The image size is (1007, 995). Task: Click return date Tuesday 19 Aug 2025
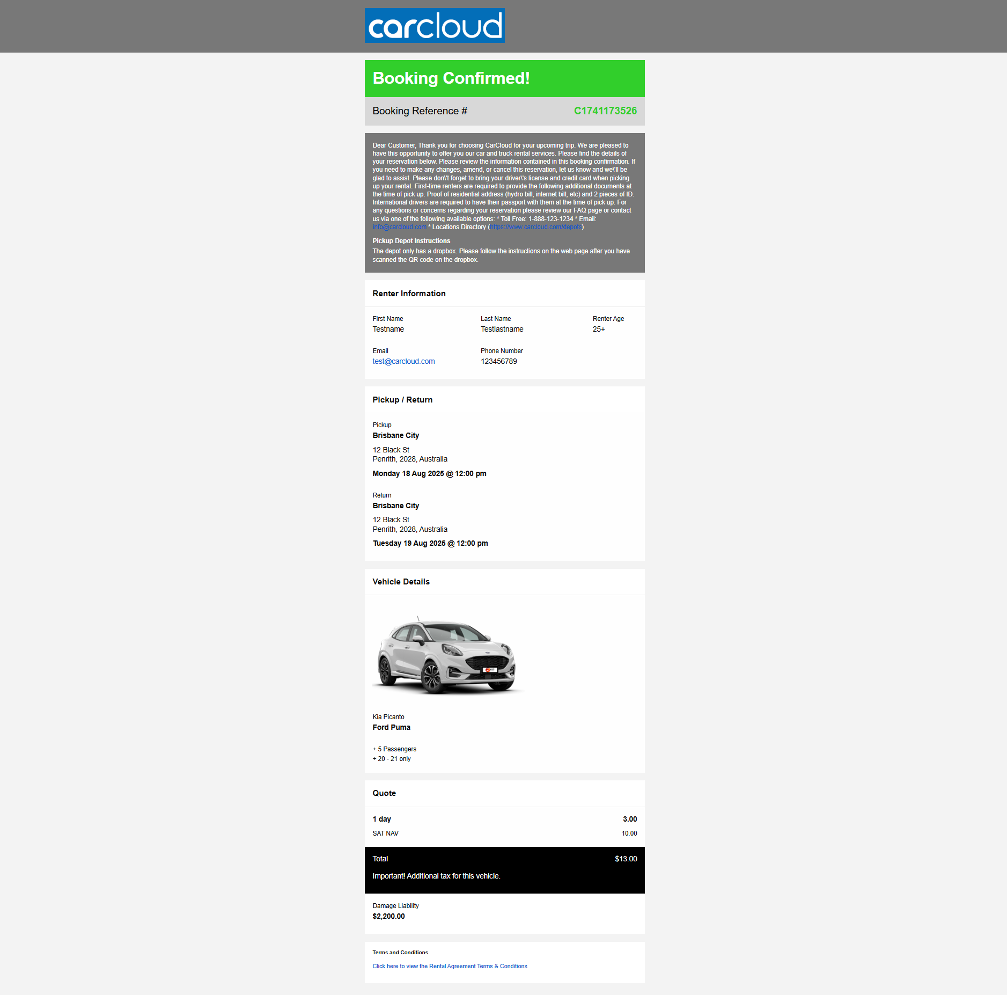(430, 543)
